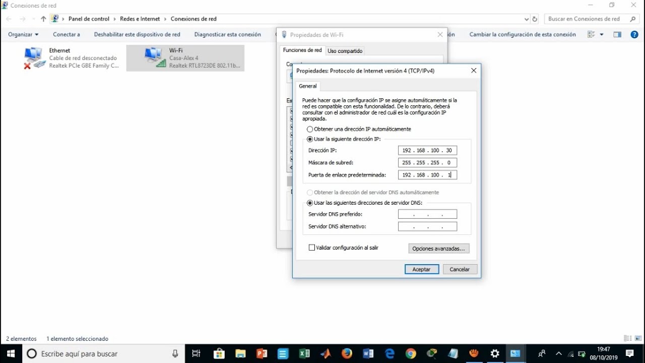Click the 'Servidor DNS preferido' field
645x363 pixels.
(427, 214)
